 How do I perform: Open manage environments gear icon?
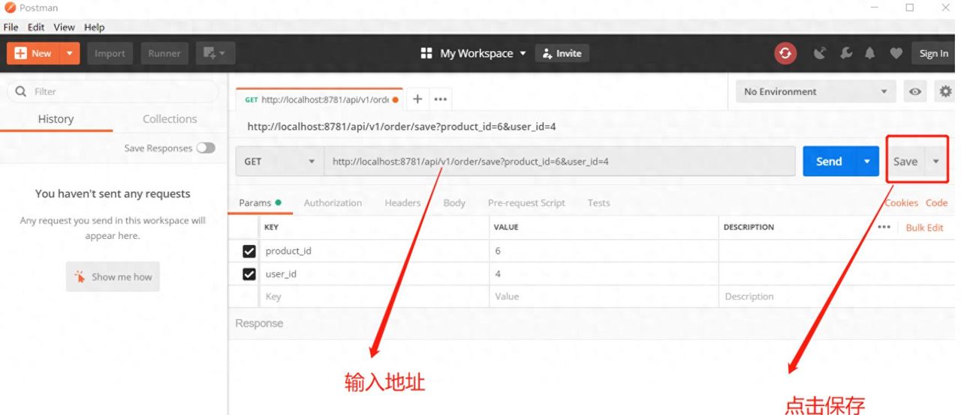tap(945, 91)
